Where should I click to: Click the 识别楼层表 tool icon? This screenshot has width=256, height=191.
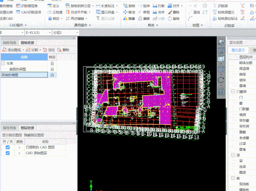pyautogui.click(x=18, y=6)
